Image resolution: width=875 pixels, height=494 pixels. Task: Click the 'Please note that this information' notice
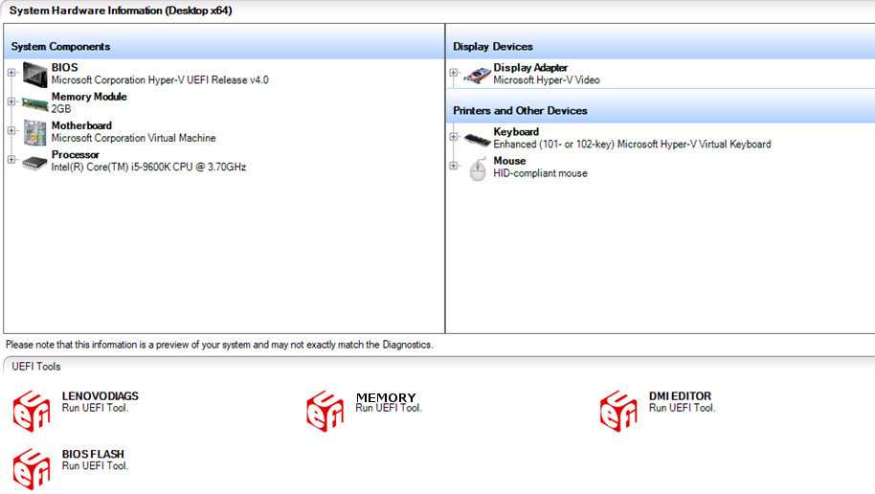(219, 345)
